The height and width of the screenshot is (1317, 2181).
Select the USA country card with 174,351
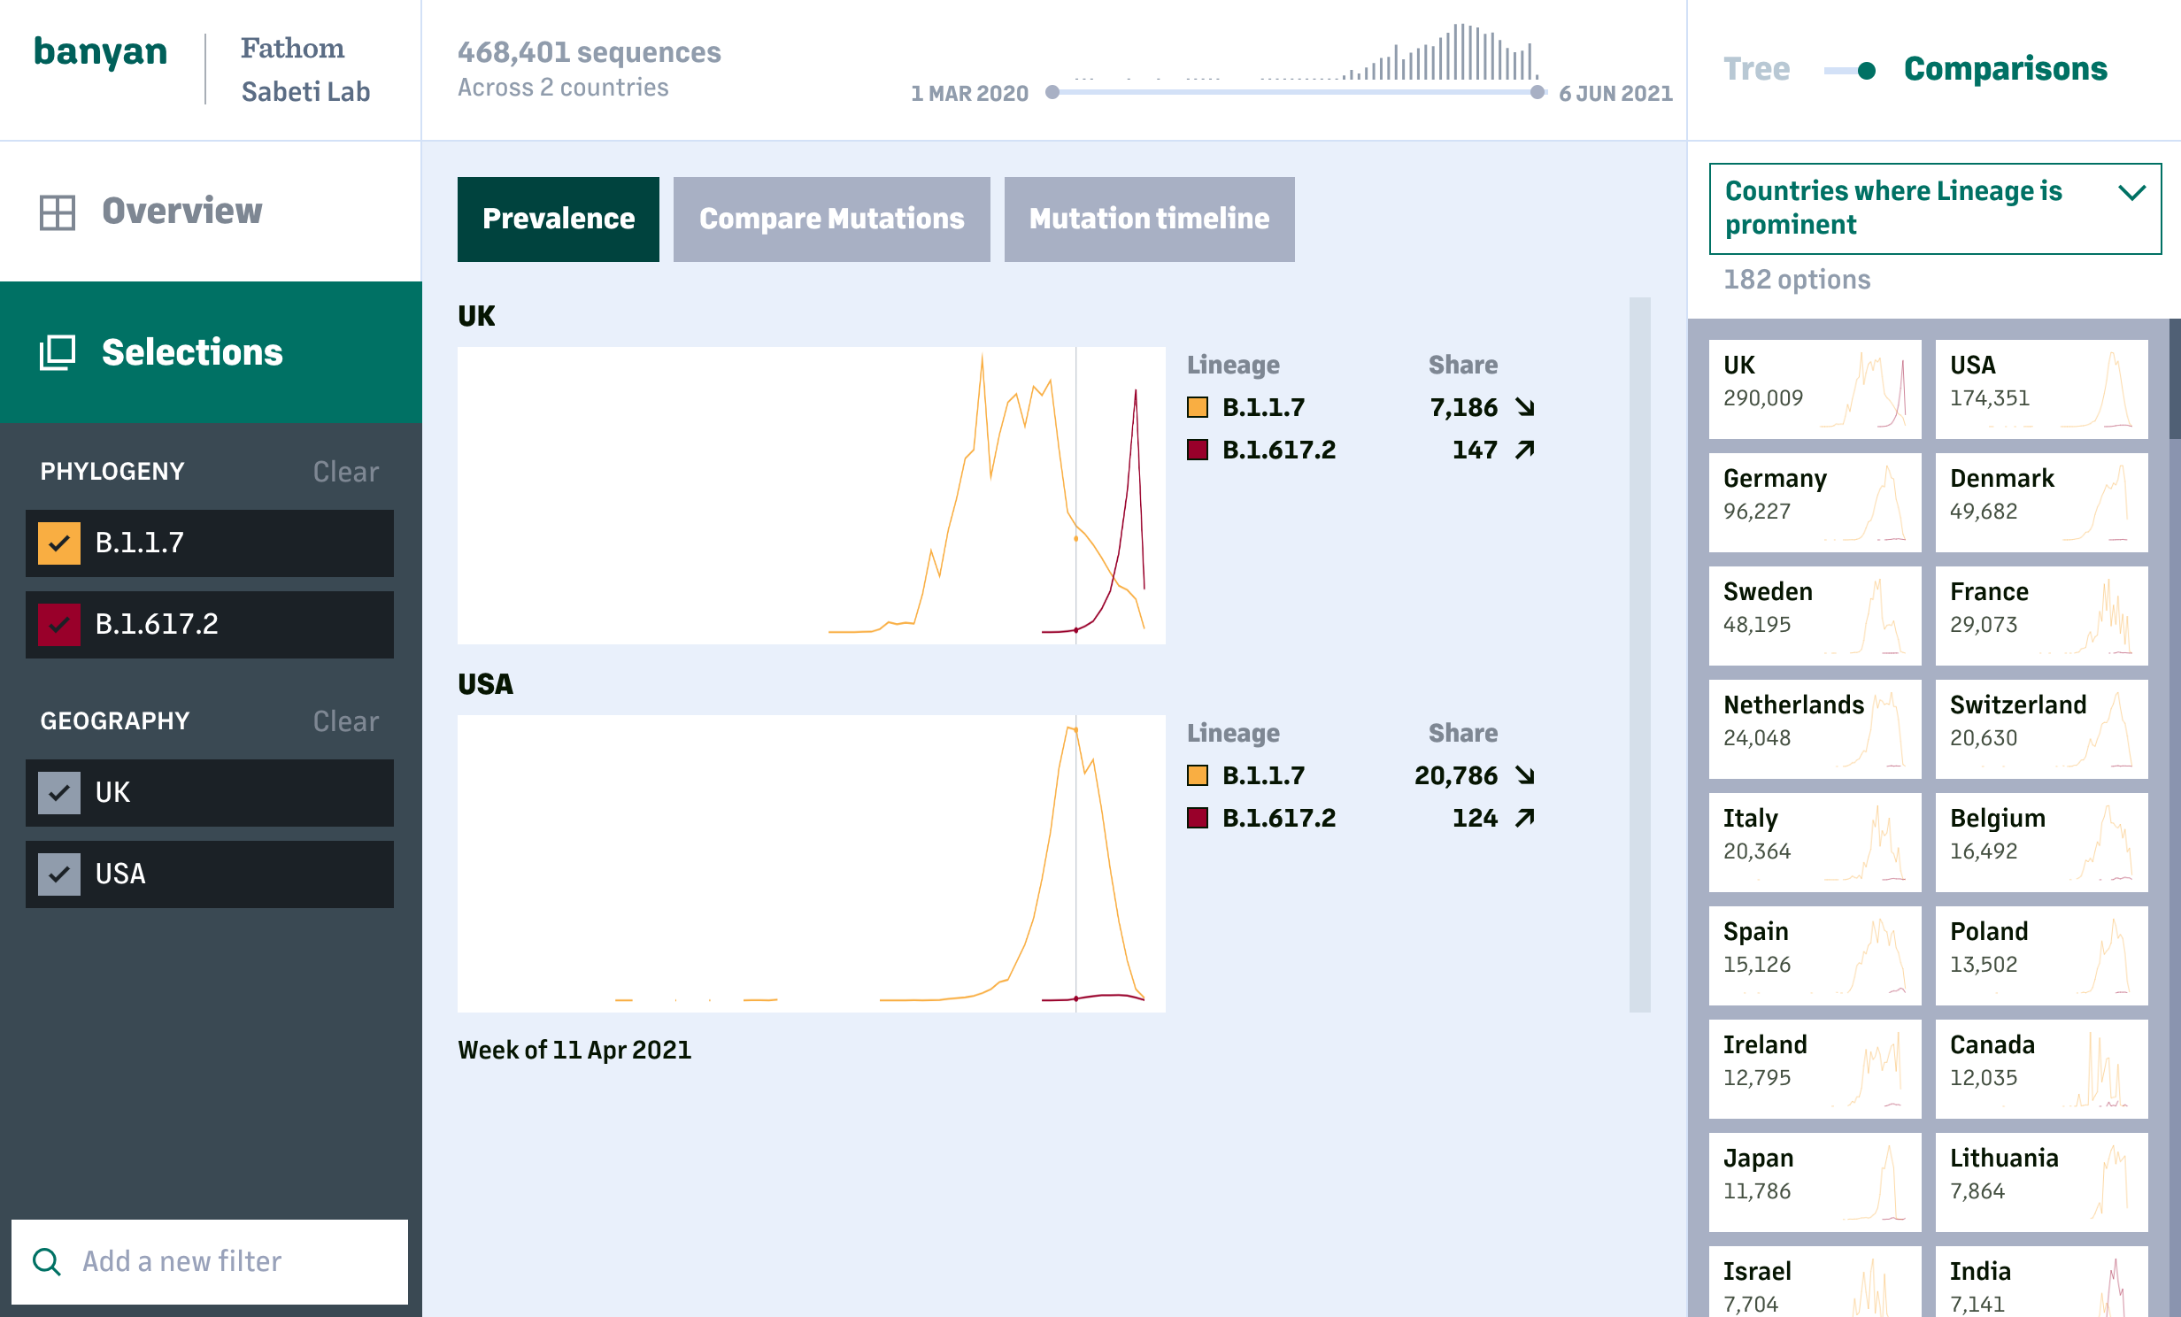point(2042,389)
